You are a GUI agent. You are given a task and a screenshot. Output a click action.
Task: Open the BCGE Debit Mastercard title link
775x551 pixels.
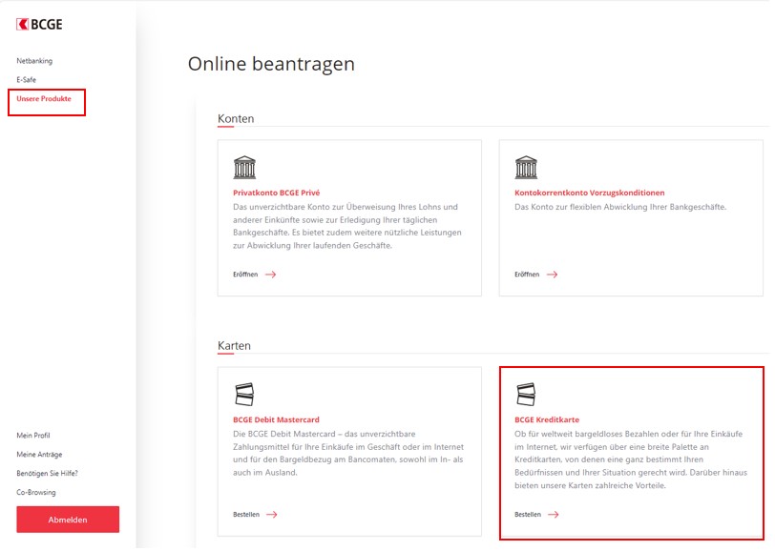[x=276, y=419]
